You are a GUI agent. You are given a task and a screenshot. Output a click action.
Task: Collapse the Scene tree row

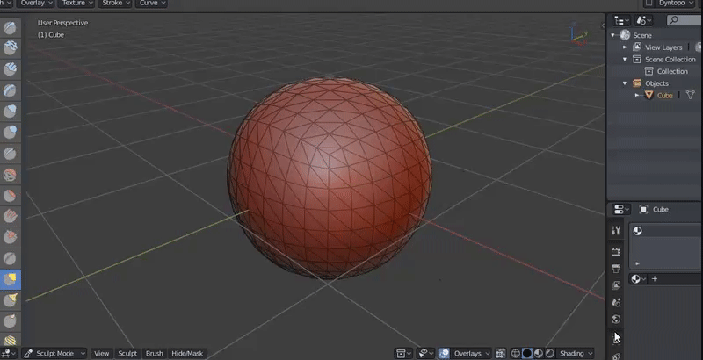tap(613, 35)
